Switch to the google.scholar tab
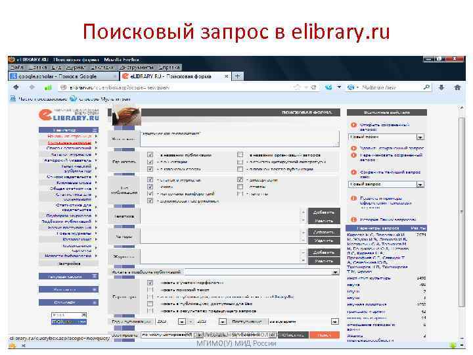This screenshot has height=355, width=473. click(x=63, y=76)
